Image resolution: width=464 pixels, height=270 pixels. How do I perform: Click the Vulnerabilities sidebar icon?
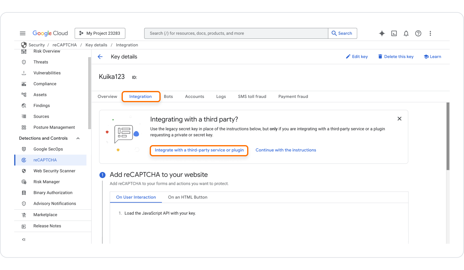coord(24,73)
